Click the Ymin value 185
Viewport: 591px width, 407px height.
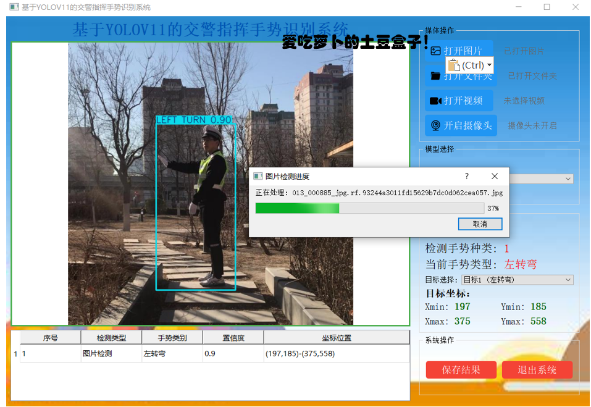(x=539, y=306)
